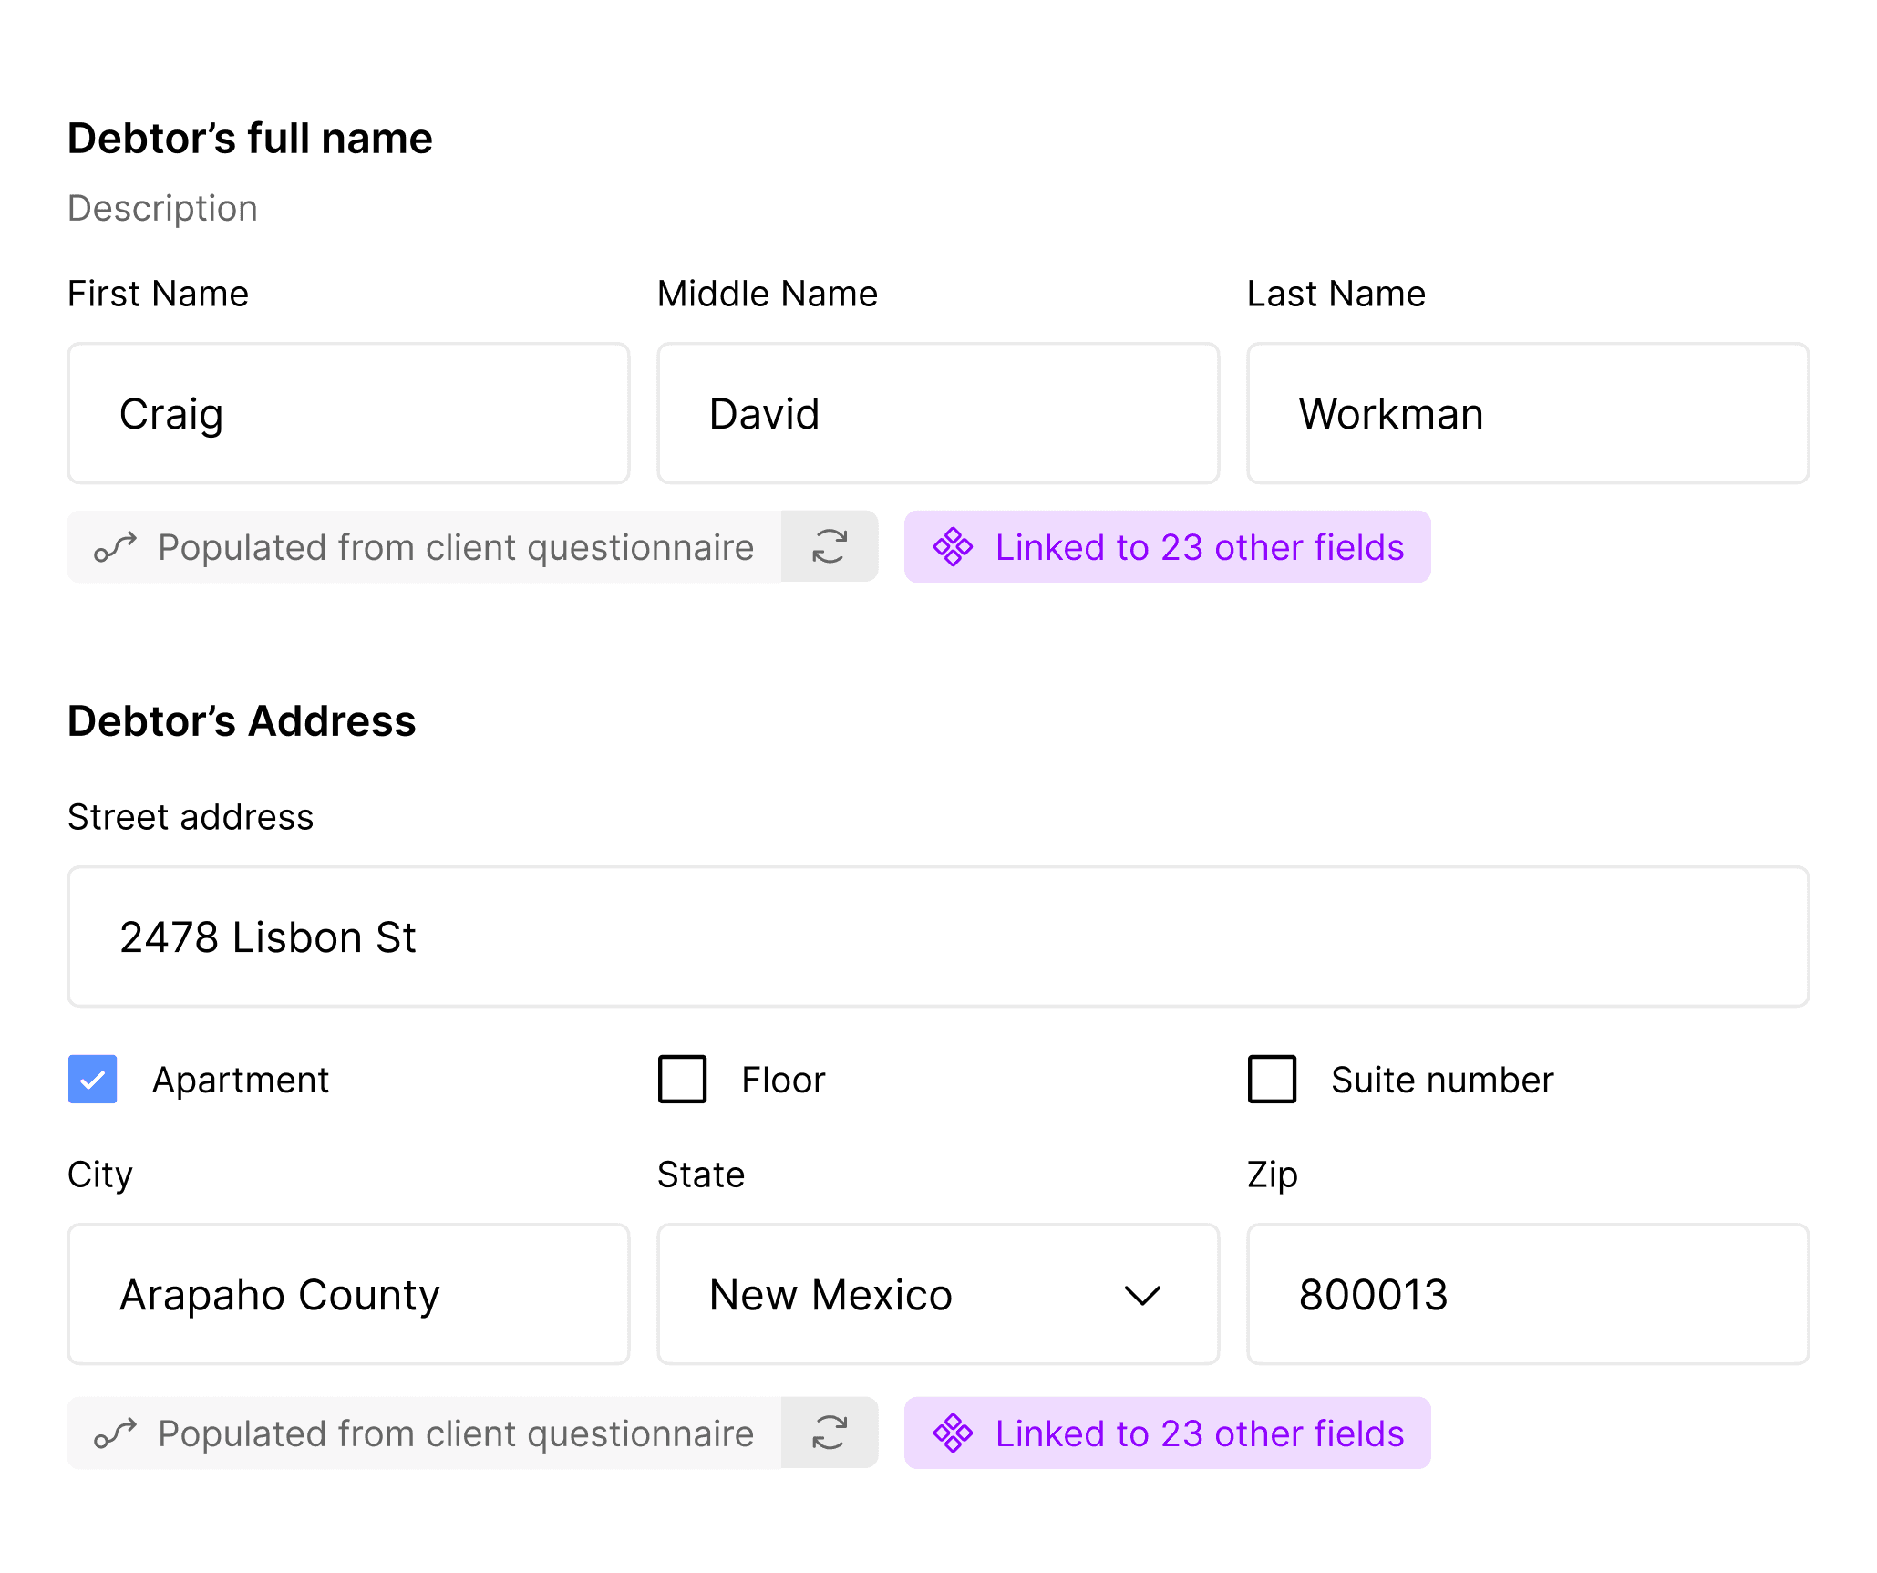Click Populated from client questionnaire under name
1877x1573 pixels.
(455, 547)
